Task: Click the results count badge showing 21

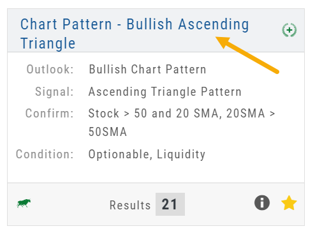Action: 170,204
